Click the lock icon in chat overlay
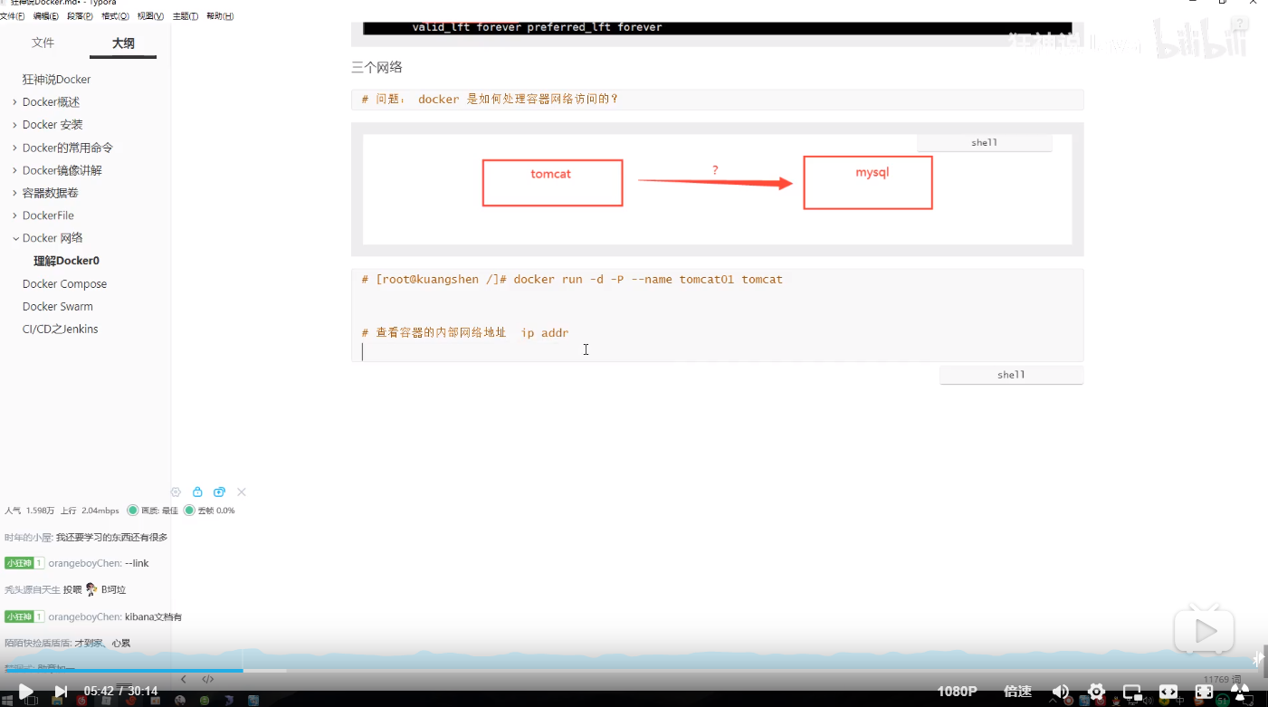The image size is (1268, 707). 197,492
